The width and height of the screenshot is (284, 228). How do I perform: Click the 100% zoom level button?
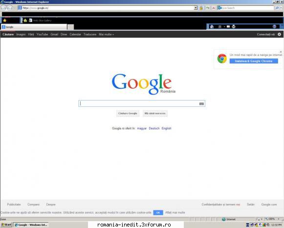point(270,219)
